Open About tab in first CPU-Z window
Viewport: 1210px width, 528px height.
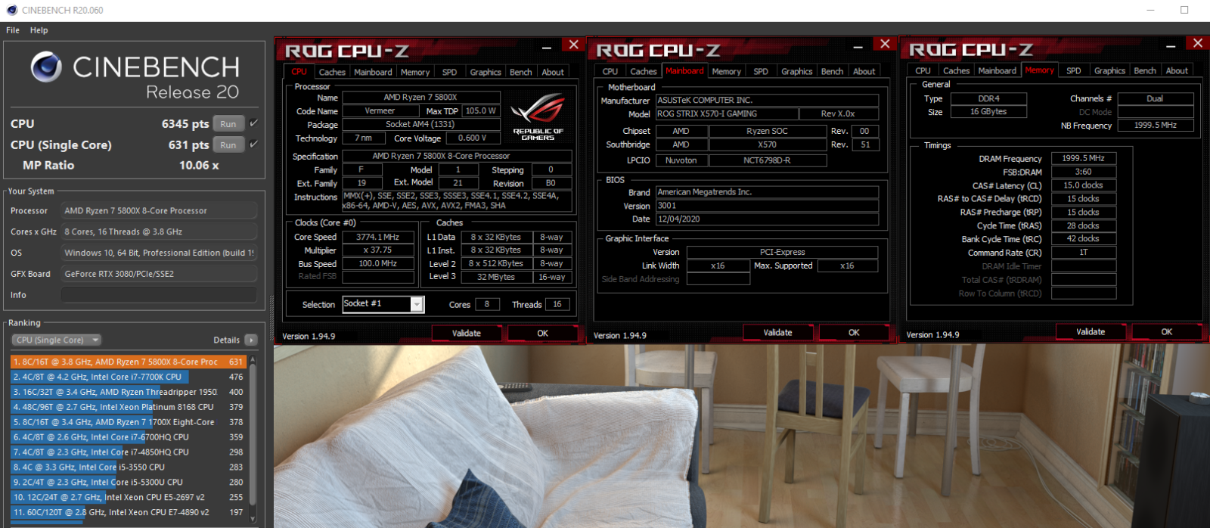(553, 73)
